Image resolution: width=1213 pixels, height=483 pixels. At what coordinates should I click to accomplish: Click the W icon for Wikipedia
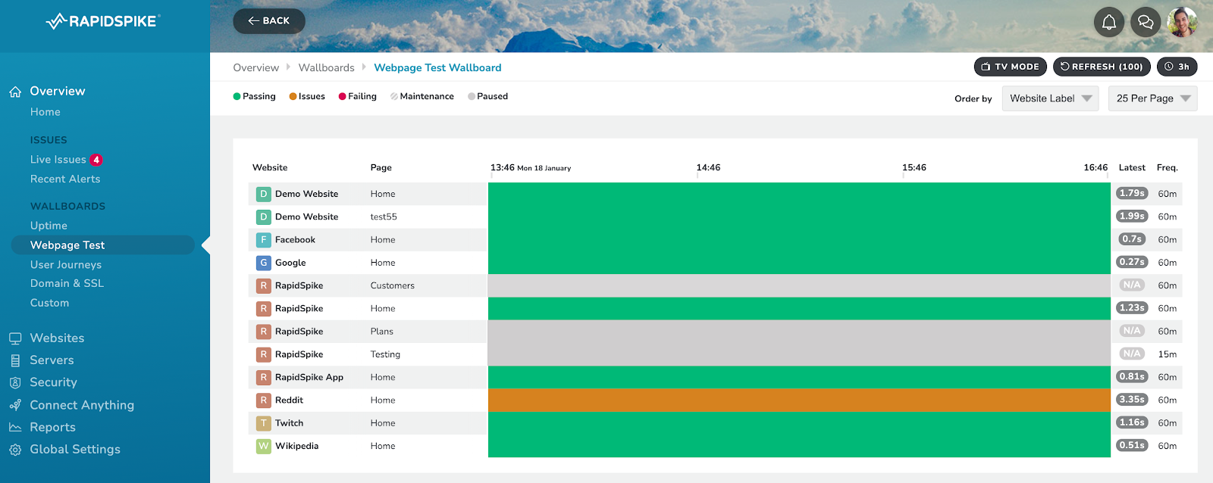tap(263, 447)
